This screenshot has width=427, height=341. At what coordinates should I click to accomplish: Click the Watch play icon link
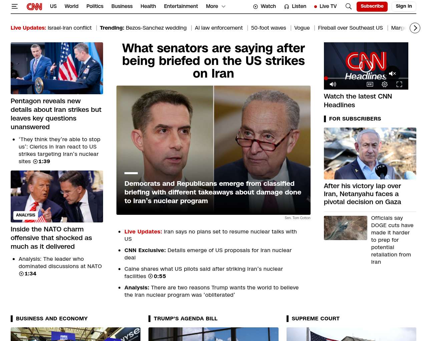(265, 6)
